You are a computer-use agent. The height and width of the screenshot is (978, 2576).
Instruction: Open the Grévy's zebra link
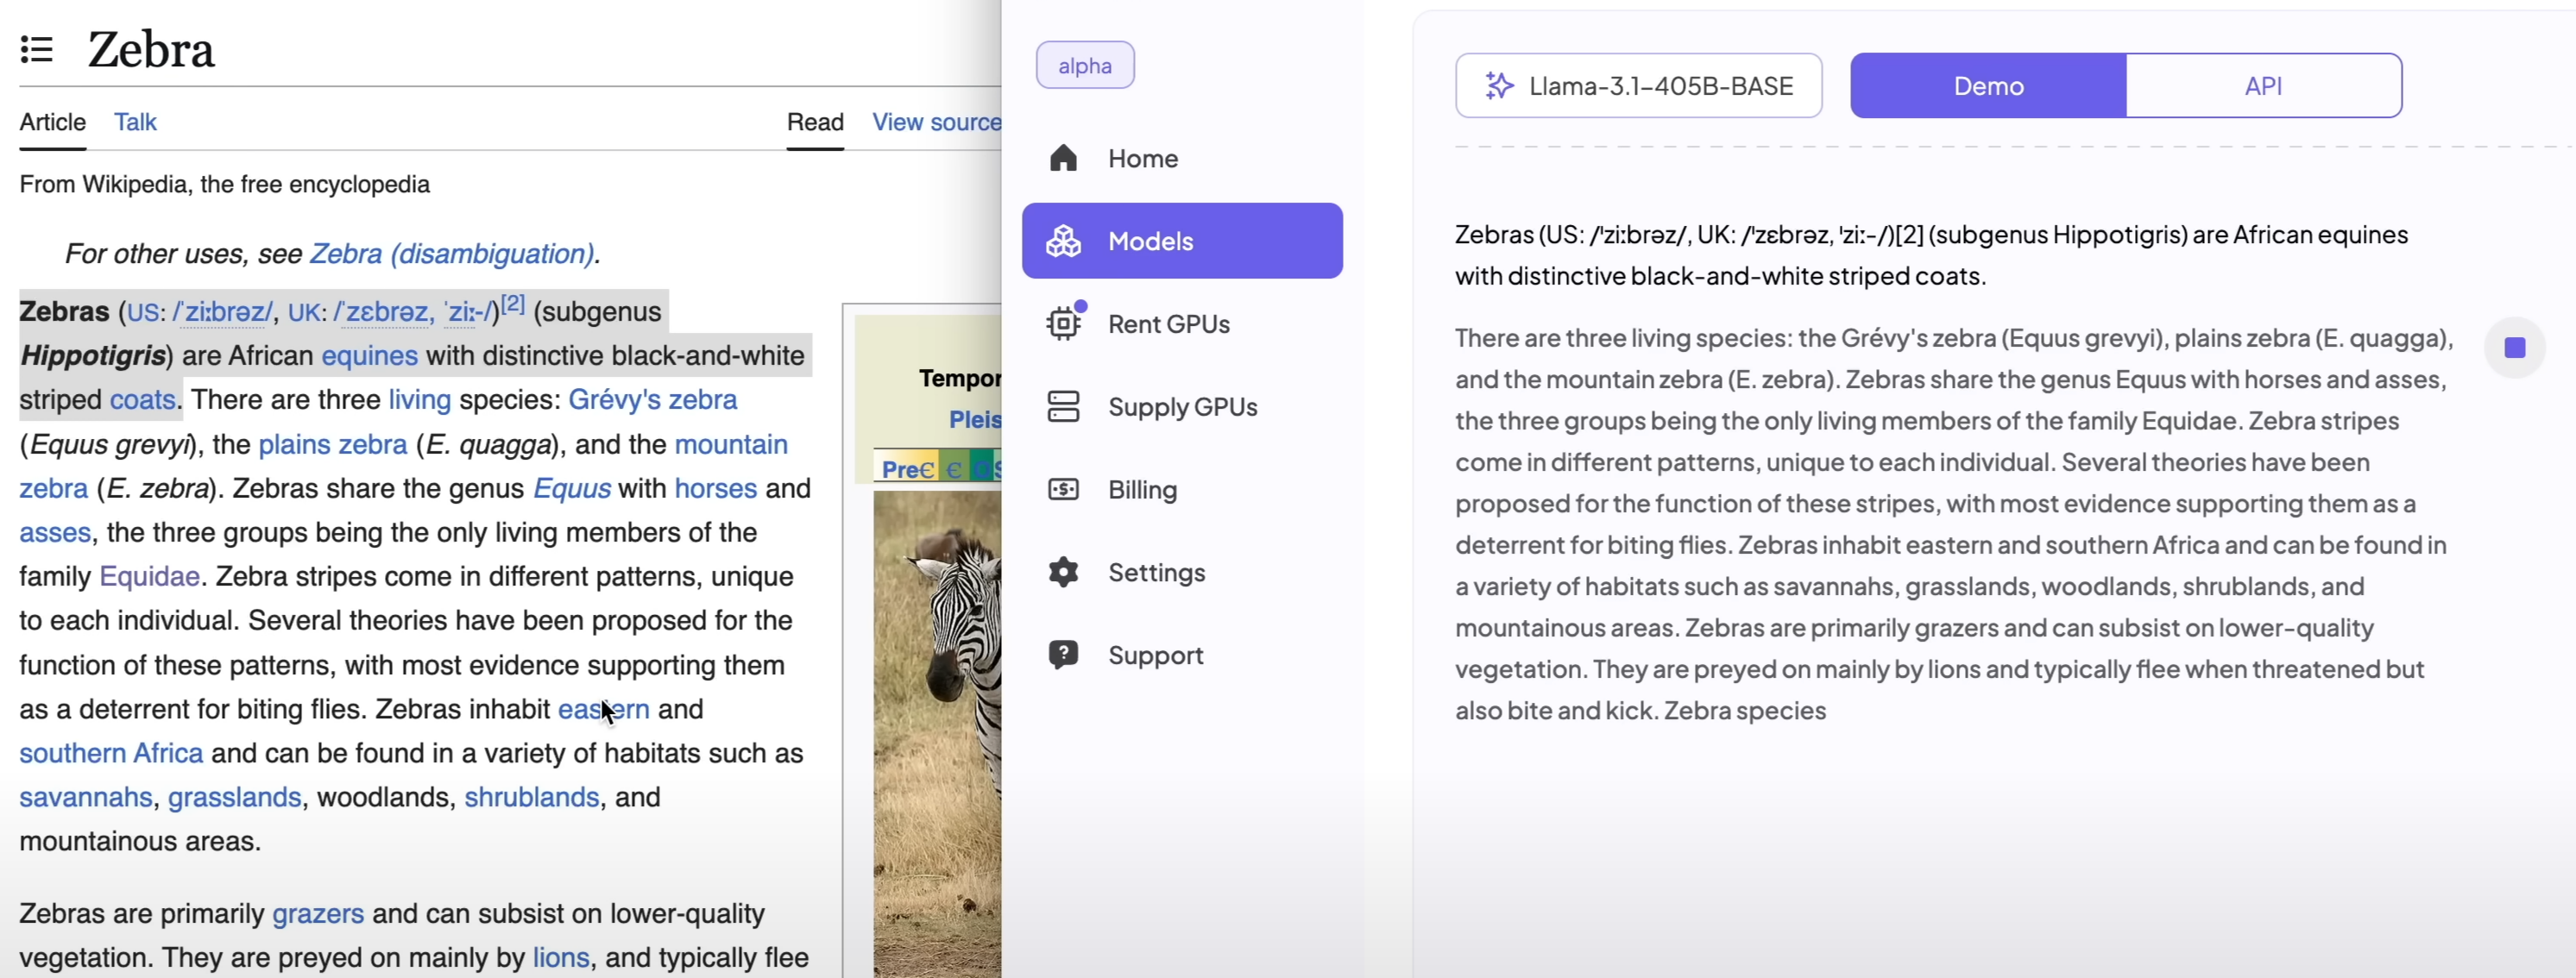(652, 399)
